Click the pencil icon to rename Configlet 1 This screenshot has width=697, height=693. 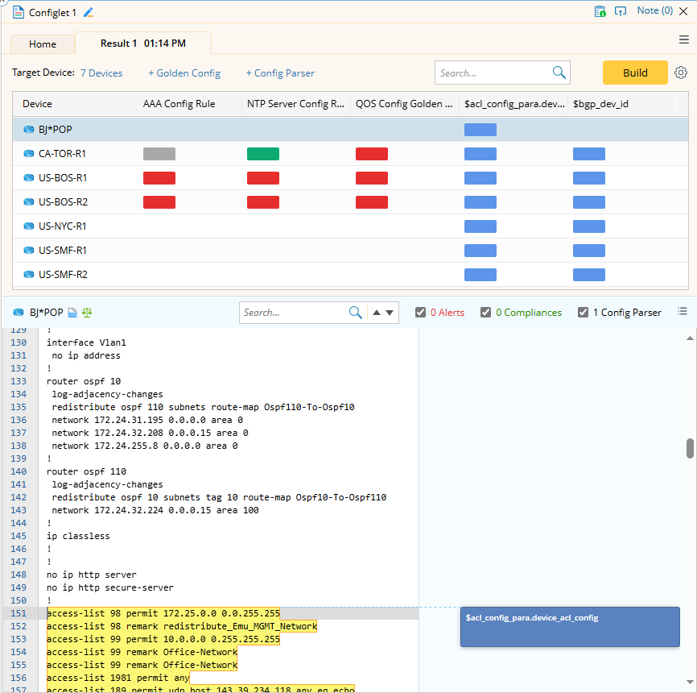point(89,12)
